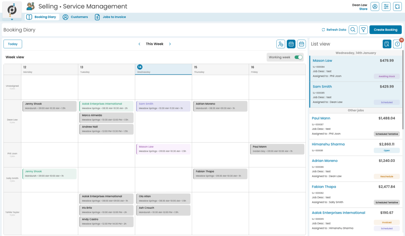Go to next week with right chevron
Image resolution: width=405 pixels, height=236 pixels.
[x=170, y=44]
